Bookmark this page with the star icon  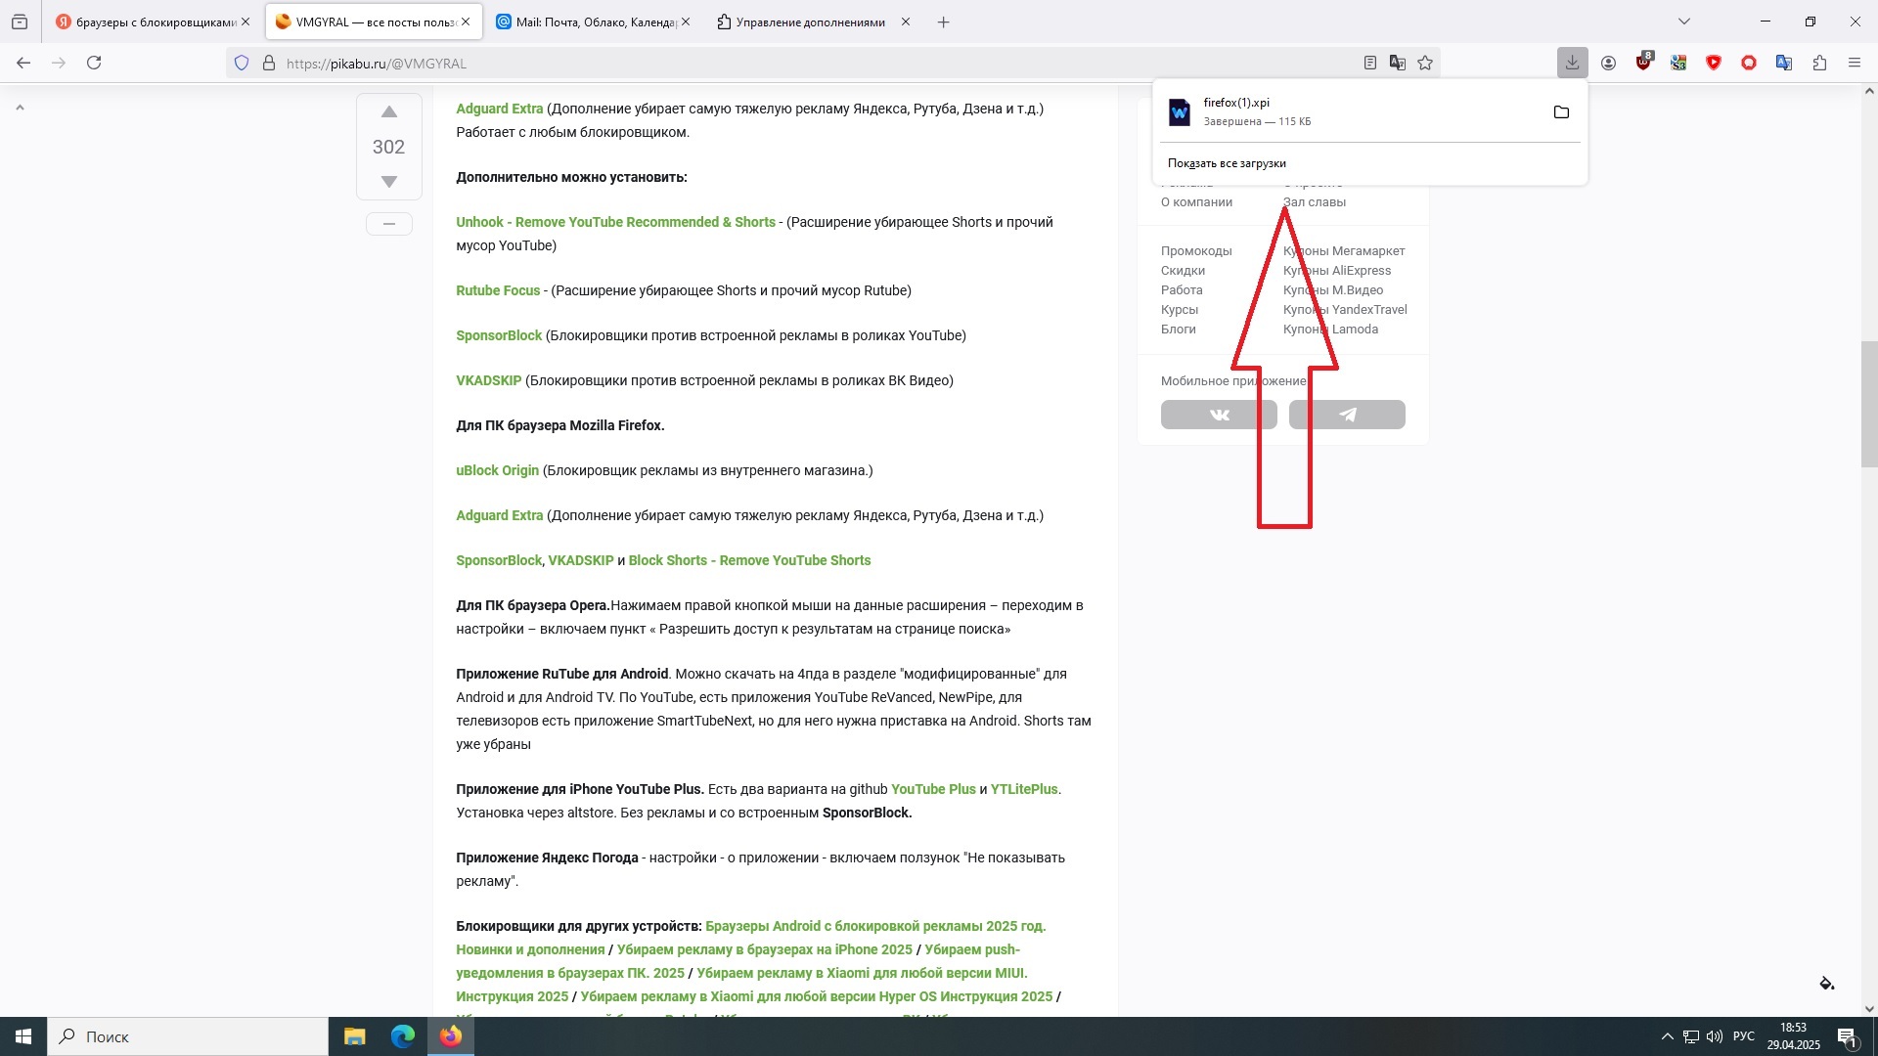coord(1425,63)
